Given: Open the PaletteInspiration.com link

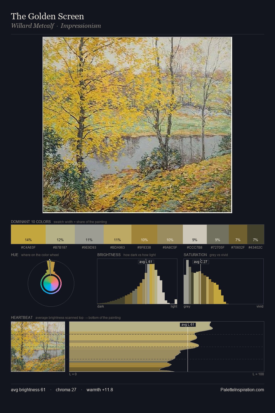Looking at the screenshot, I should [x=242, y=390].
